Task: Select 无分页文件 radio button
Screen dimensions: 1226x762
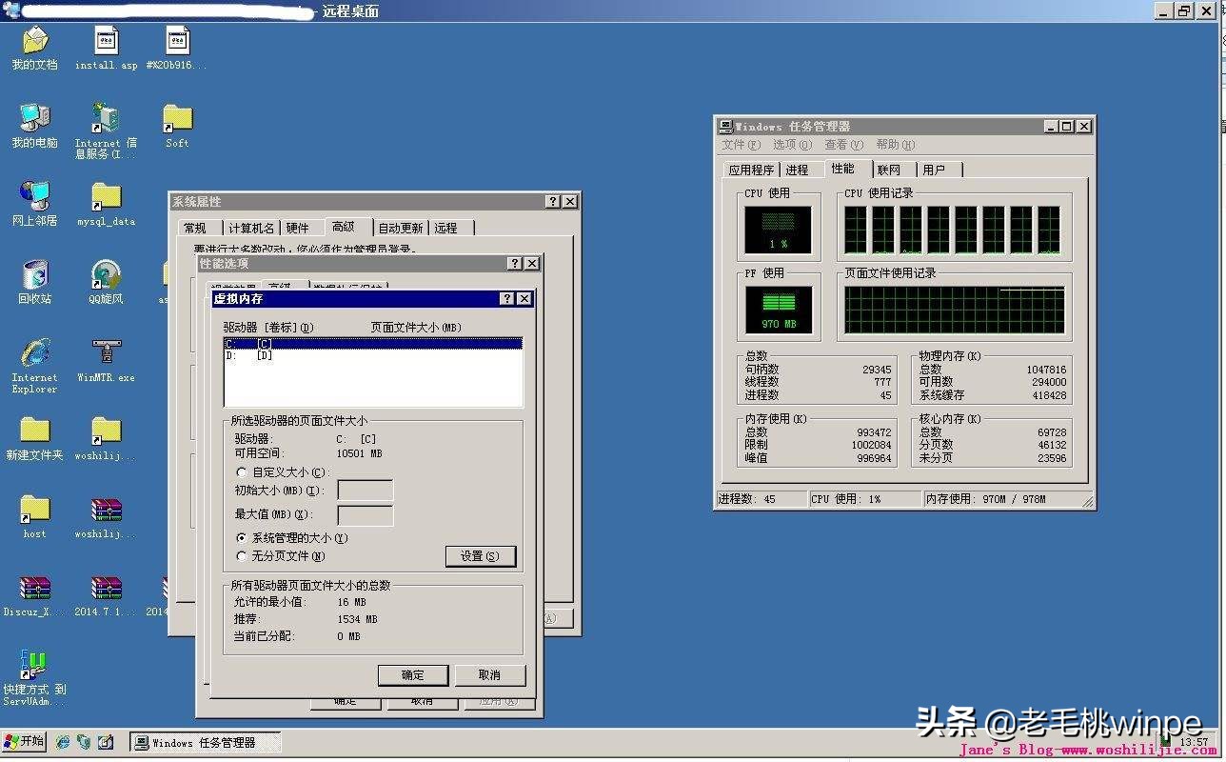Action: 242,555
